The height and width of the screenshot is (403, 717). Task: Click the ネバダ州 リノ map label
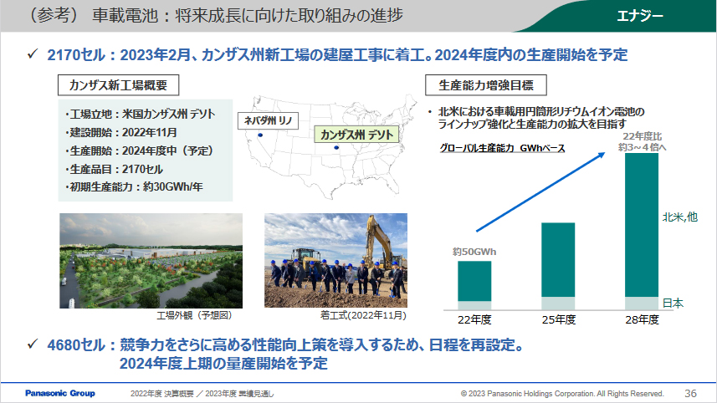click(x=268, y=120)
